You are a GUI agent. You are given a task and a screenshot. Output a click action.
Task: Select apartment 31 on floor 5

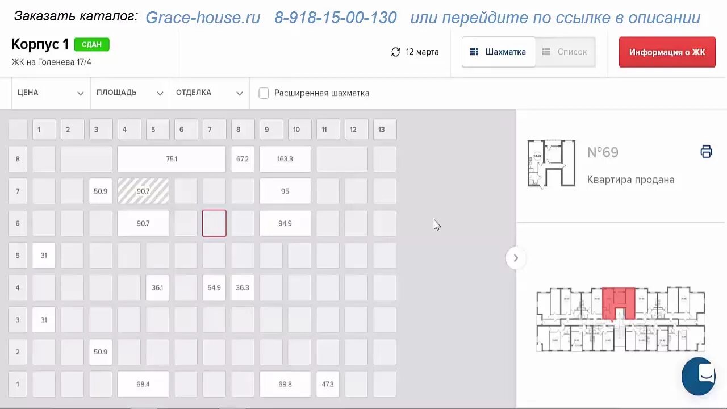click(44, 256)
